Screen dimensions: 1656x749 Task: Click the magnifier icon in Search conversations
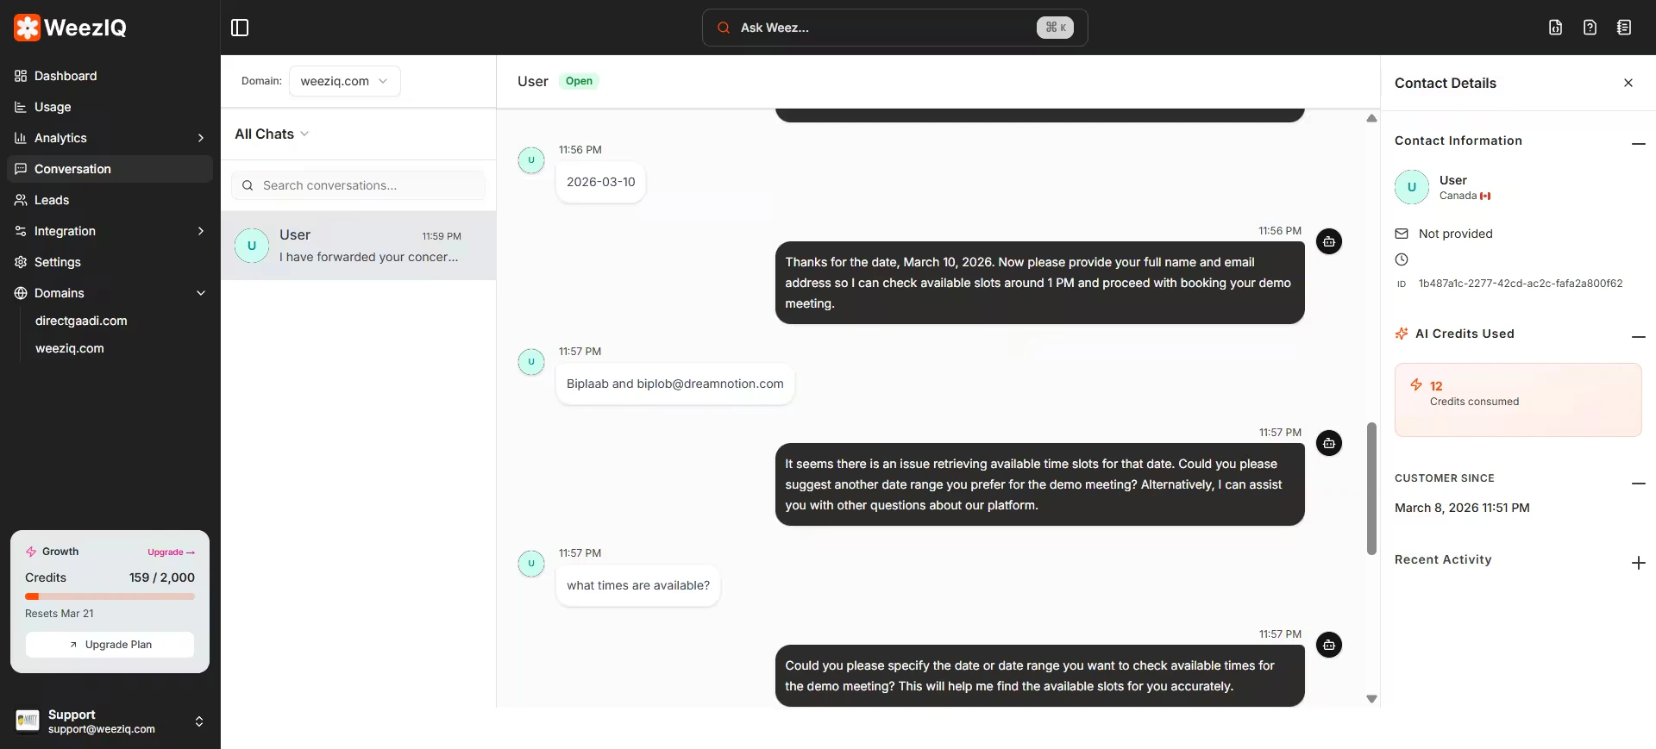248,185
